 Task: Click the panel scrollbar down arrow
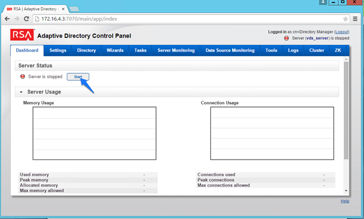click(346, 190)
